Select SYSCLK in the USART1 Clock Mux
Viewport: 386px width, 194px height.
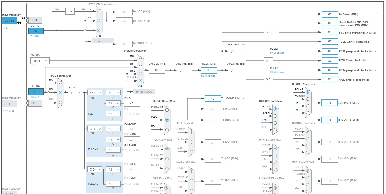click(308, 99)
